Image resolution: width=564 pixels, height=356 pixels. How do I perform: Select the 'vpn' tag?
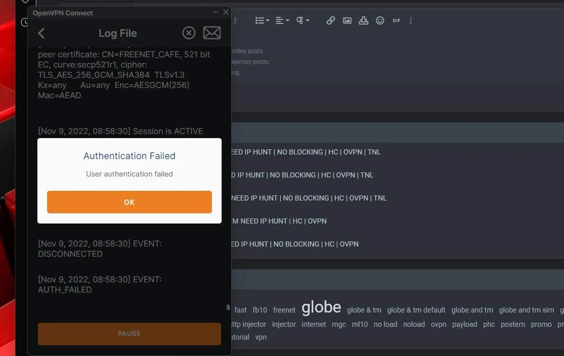261,337
